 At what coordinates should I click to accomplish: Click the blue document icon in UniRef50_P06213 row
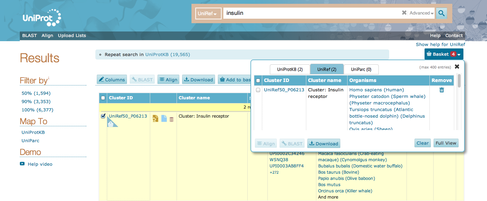coord(164,119)
